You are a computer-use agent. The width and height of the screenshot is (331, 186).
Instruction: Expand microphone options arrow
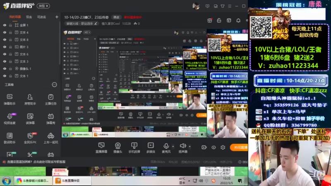tap(173, 146)
